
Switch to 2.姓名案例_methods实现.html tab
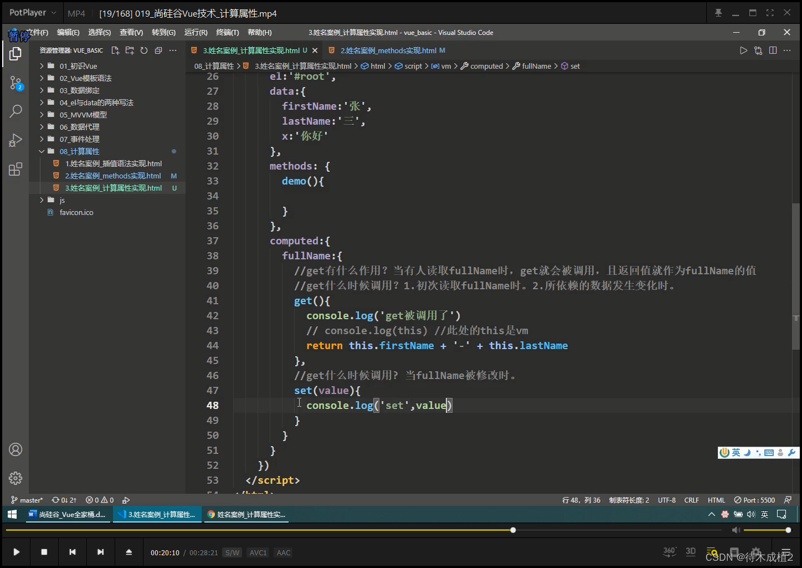coord(387,50)
